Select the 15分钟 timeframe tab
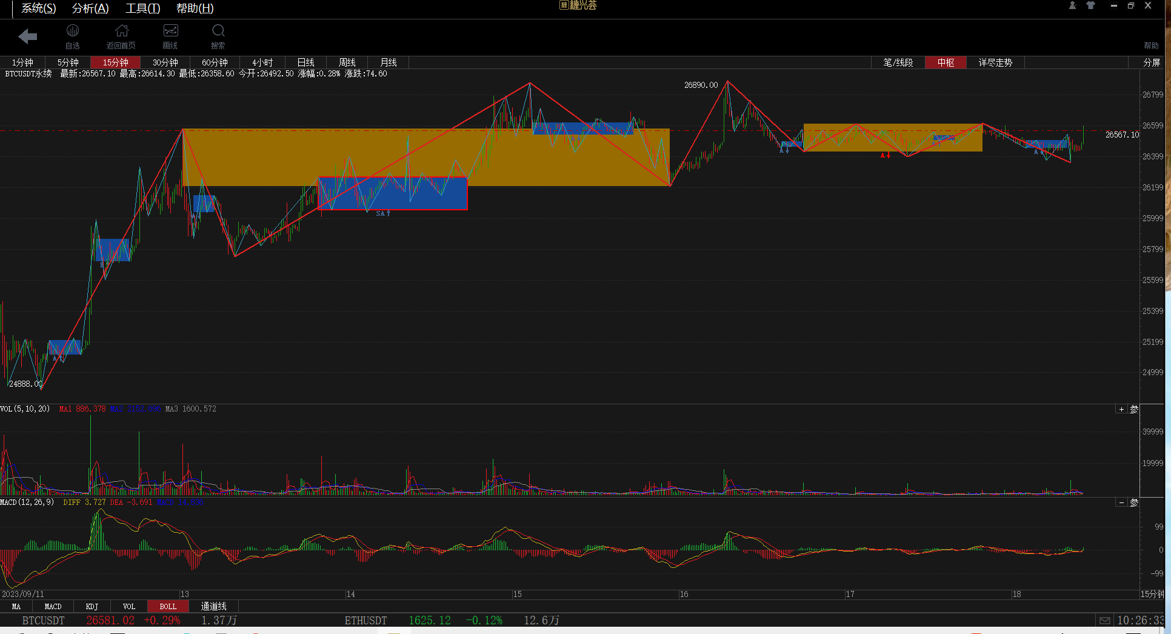Screen dimensions: 1171x634 tap(115, 62)
